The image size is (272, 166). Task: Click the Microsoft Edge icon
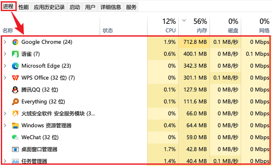pos(15,66)
